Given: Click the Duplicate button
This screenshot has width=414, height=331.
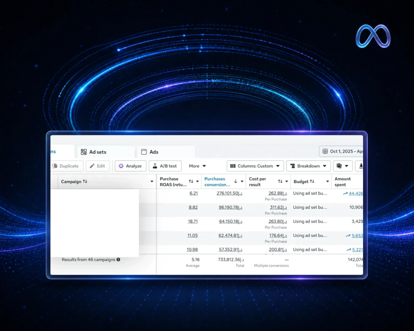Looking at the screenshot, I should coord(67,166).
